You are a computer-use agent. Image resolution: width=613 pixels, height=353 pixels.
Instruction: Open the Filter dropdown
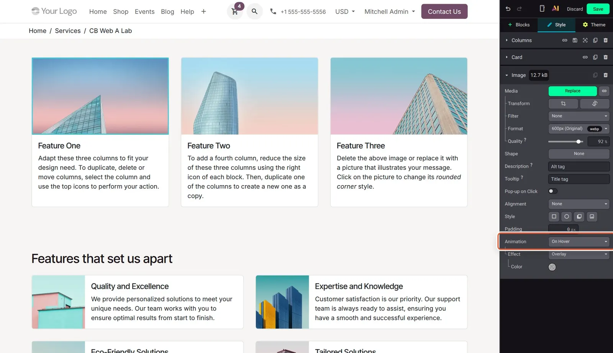[579, 116]
